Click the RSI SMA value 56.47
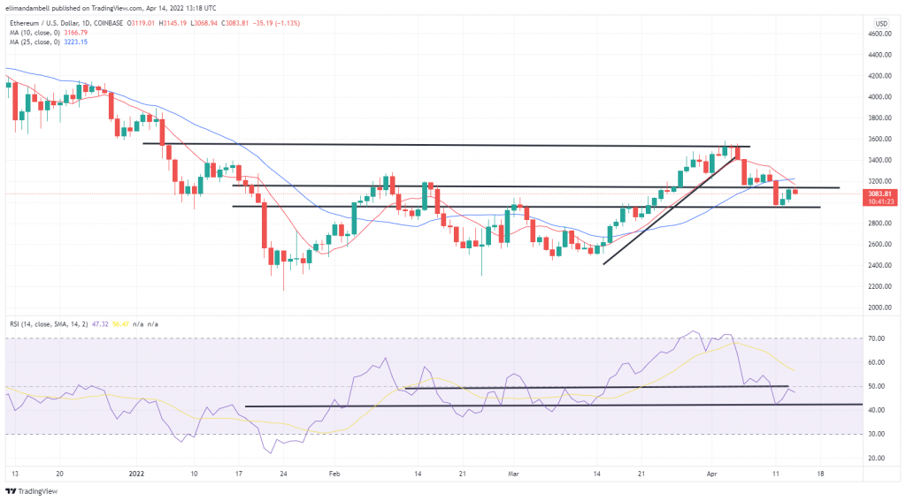 click(x=120, y=324)
